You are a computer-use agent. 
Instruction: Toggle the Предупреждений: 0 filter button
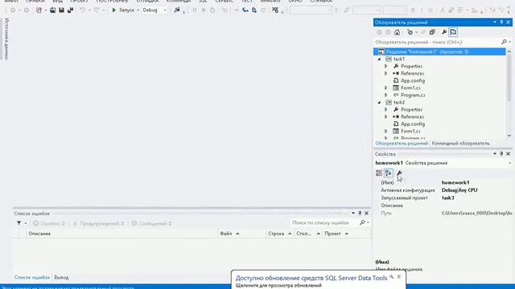pos(98,223)
